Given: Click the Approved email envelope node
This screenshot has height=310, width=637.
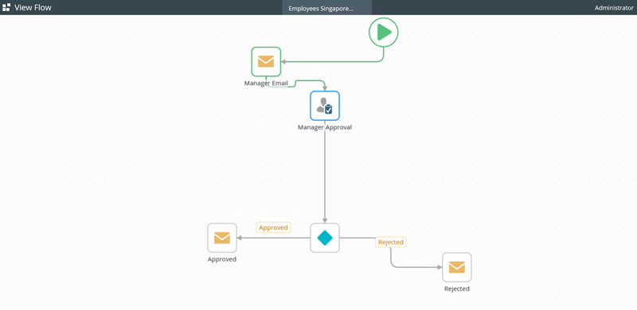Looking at the screenshot, I should click(222, 238).
